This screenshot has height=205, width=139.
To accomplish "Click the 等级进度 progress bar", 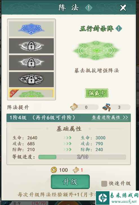I will click(82, 157).
